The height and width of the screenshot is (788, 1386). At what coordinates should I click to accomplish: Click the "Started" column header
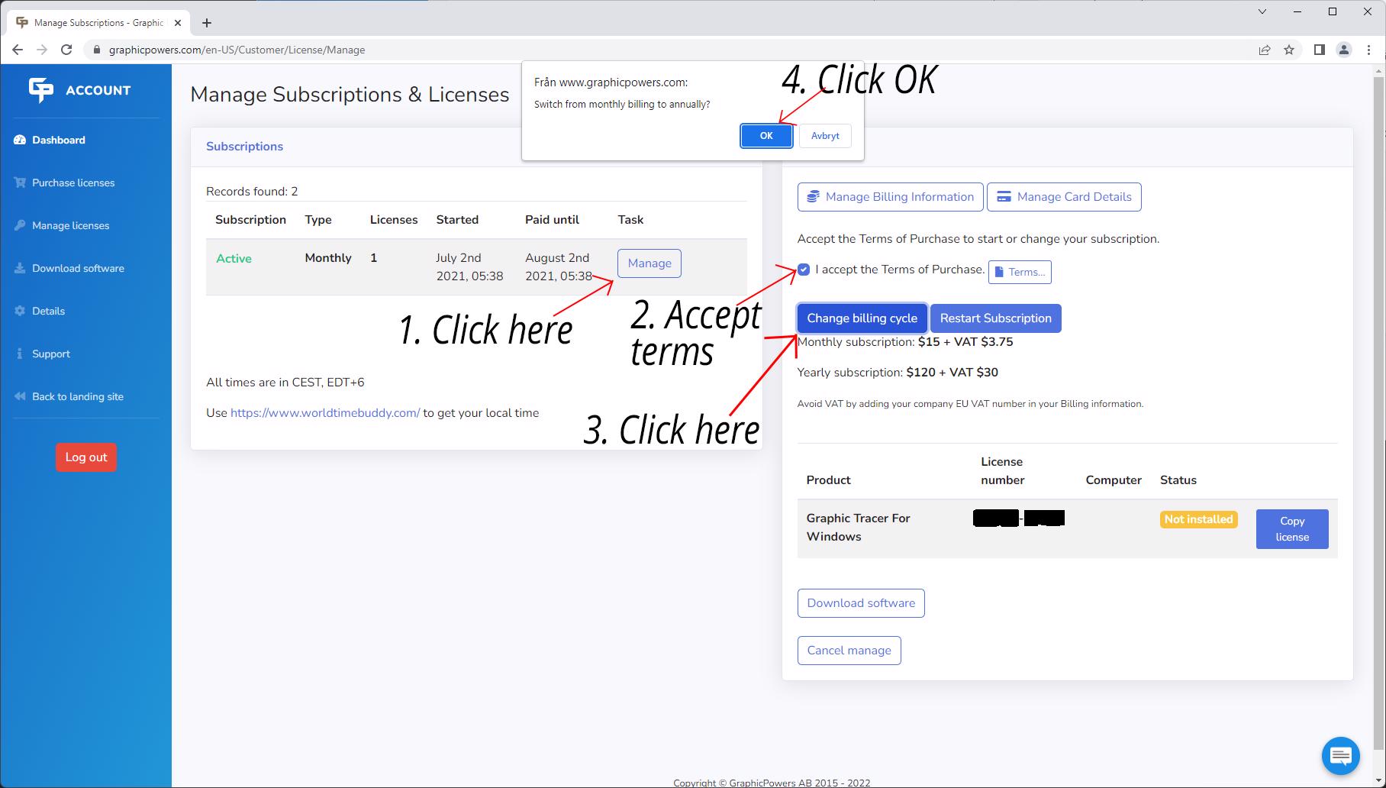(x=457, y=220)
